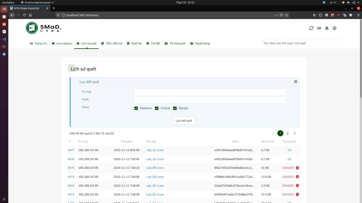Click the translate extension icon

[x=345, y=15]
